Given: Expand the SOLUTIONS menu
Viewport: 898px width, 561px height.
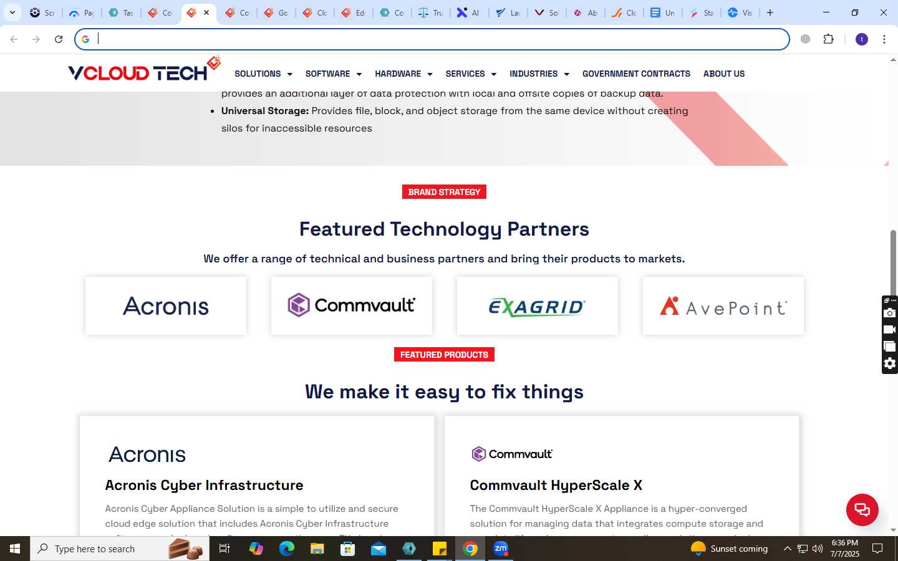Looking at the screenshot, I should [x=263, y=74].
